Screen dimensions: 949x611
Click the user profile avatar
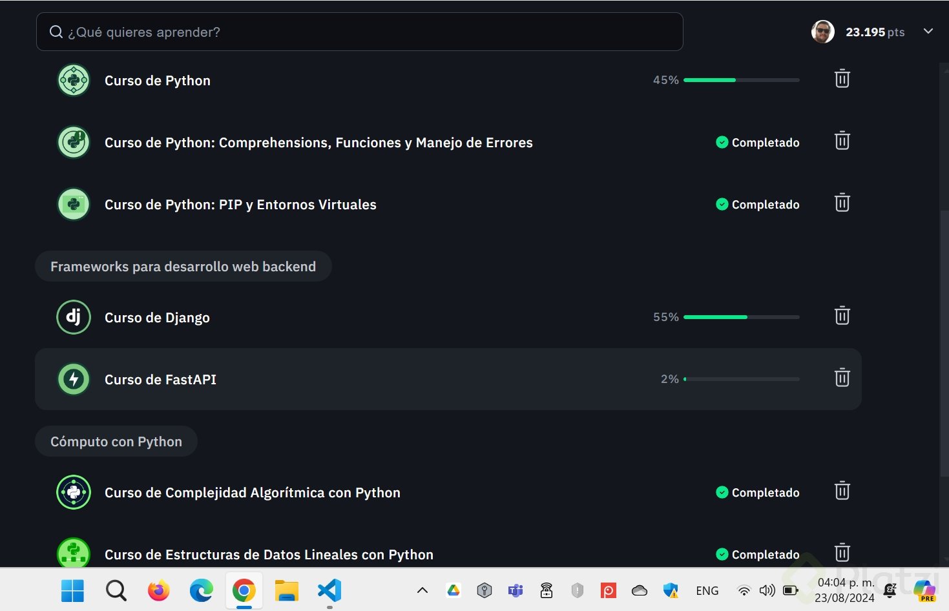822,32
